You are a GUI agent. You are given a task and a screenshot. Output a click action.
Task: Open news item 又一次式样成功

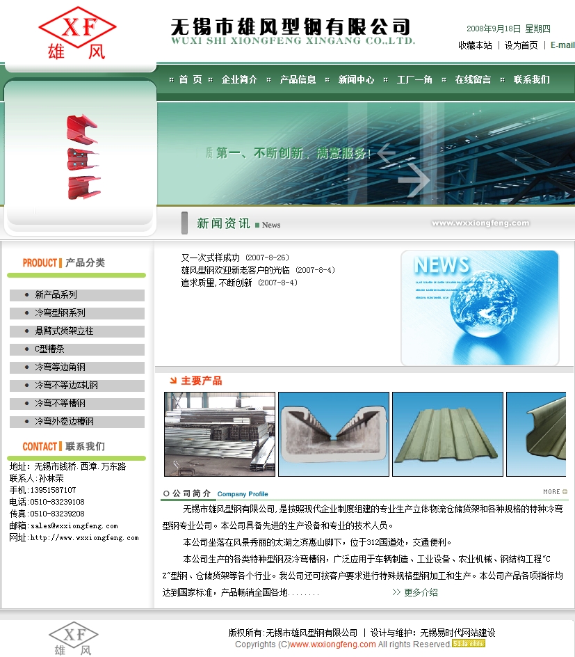point(211,258)
